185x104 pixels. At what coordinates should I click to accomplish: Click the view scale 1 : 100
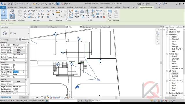pyautogui.click(x=36, y=98)
